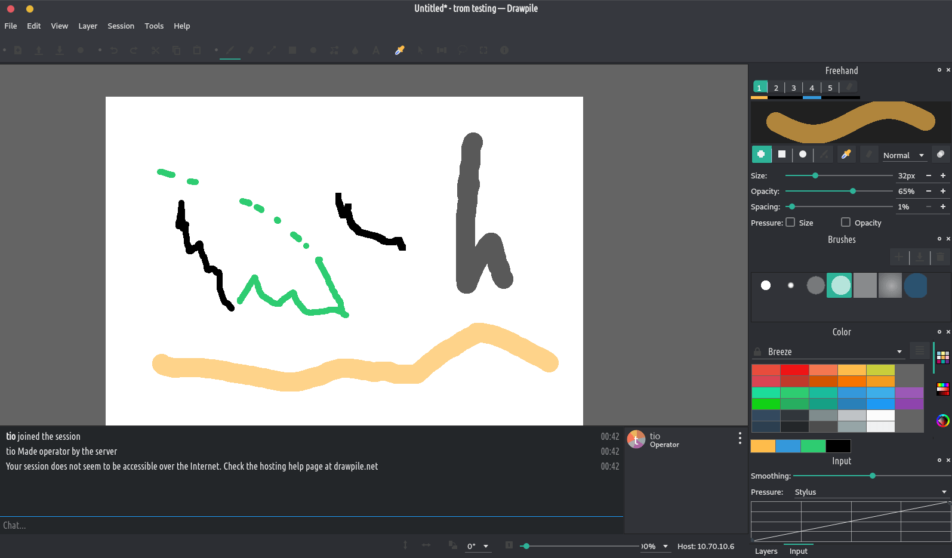
Task: Select the Text annotation tool
Action: click(x=376, y=50)
